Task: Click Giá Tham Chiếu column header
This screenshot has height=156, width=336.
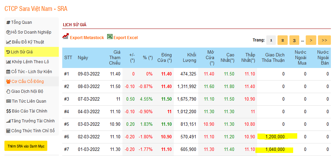Action: tap(115, 58)
